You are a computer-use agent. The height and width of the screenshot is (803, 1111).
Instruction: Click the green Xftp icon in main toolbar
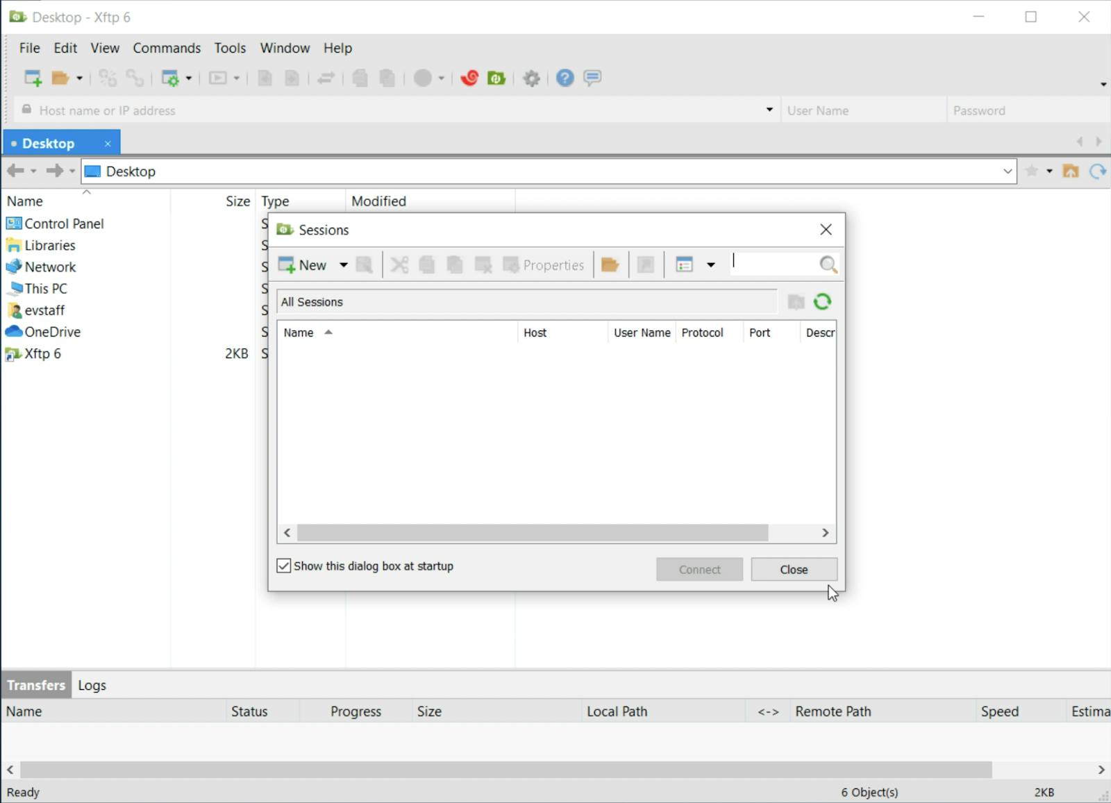pos(496,78)
